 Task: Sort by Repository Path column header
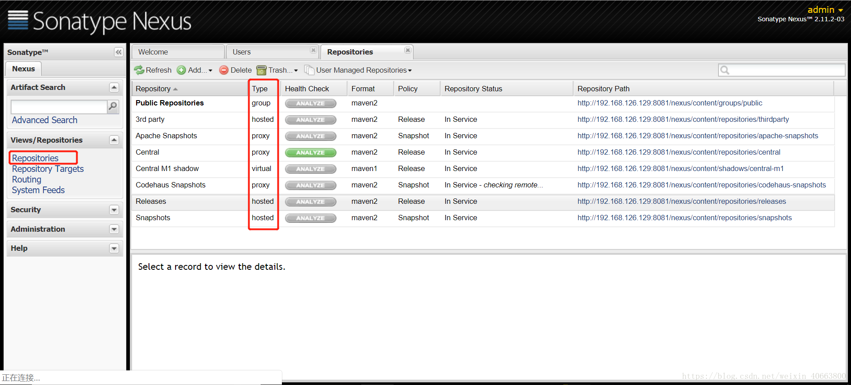pos(704,89)
